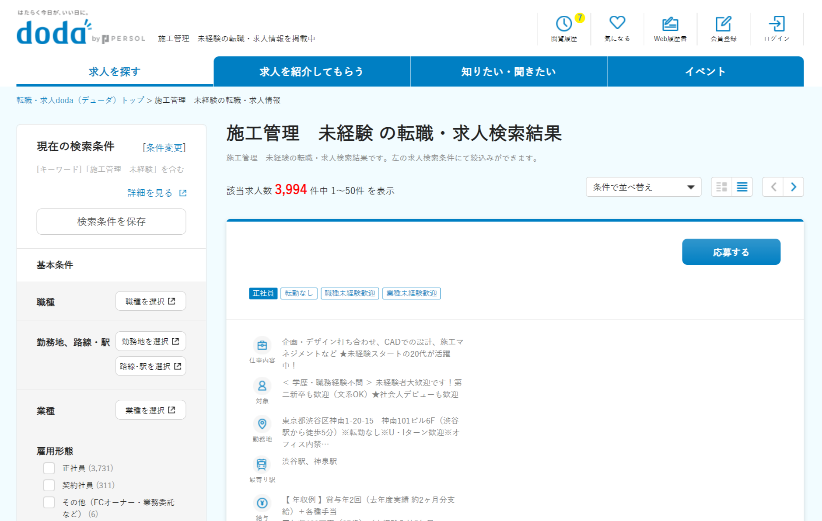Click the 現在の検索条件 heading

coord(75,146)
